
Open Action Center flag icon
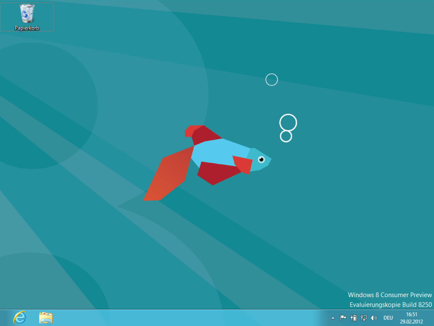[343, 318]
